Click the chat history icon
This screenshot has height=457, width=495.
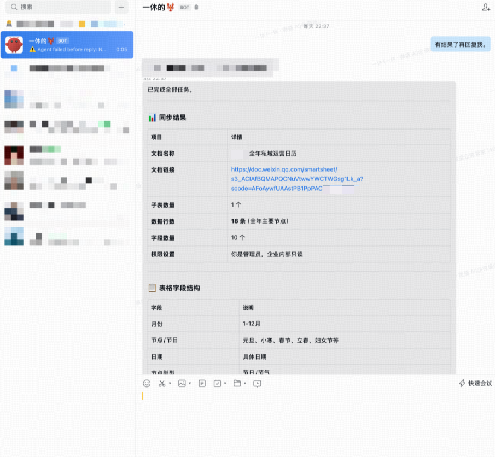coord(257,383)
